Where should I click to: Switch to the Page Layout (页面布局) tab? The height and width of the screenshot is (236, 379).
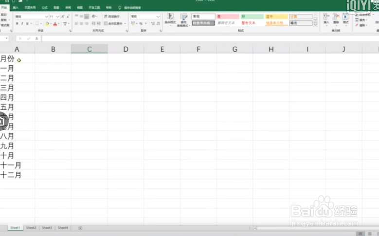(30, 7)
